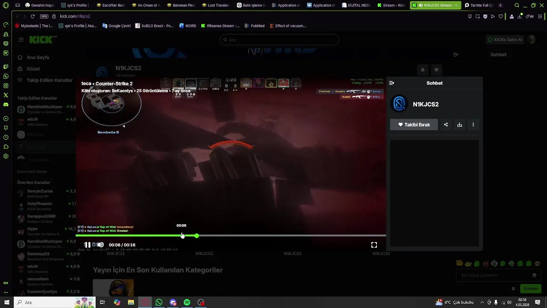
Task: Expand Daha Fazla Göster in the sidebar
Action: point(32,172)
